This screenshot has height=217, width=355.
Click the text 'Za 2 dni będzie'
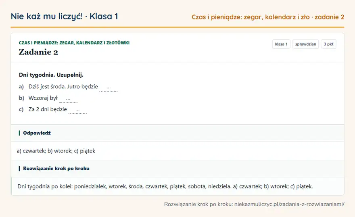(x=48, y=109)
